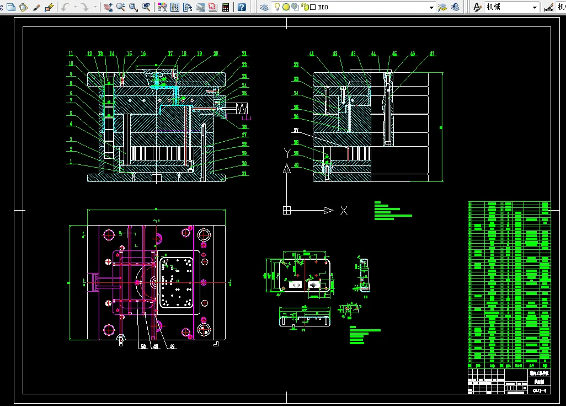Expand the EBO layer dropdown list
Viewport: 566px width, 407px height.
coord(431,7)
